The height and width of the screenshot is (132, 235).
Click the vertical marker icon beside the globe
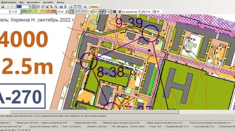tap(65, 7)
